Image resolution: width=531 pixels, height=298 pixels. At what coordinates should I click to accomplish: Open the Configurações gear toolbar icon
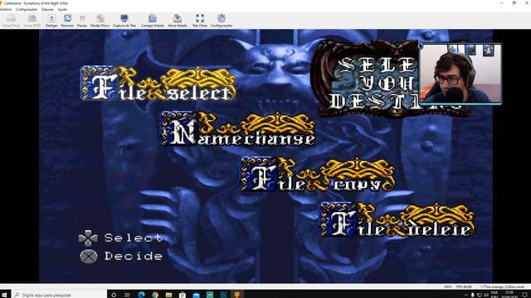click(222, 21)
